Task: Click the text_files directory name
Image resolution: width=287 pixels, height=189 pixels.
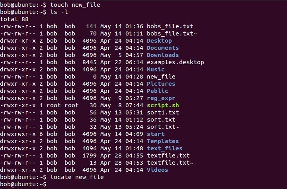Action: pyautogui.click(x=164, y=148)
